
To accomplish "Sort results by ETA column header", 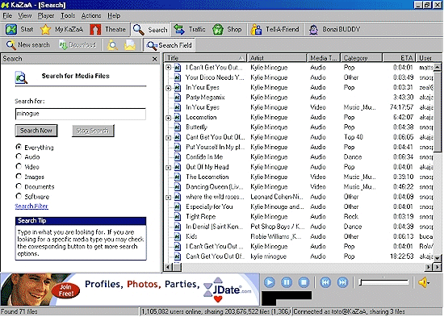I will click(x=399, y=58).
